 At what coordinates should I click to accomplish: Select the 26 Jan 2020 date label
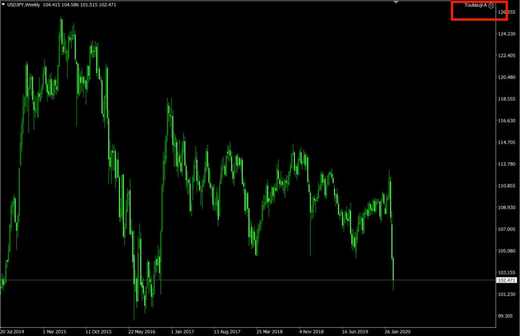(x=398, y=331)
